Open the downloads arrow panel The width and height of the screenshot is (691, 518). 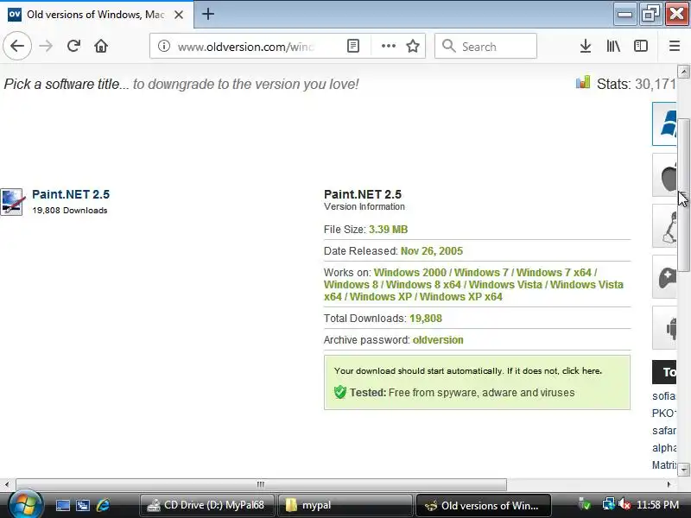tap(586, 46)
